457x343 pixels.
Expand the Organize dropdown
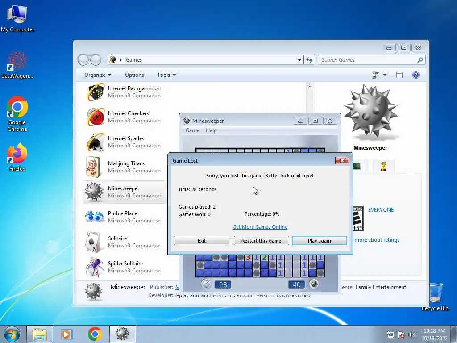98,75
